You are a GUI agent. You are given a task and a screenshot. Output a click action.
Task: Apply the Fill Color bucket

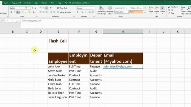pos(29,12)
